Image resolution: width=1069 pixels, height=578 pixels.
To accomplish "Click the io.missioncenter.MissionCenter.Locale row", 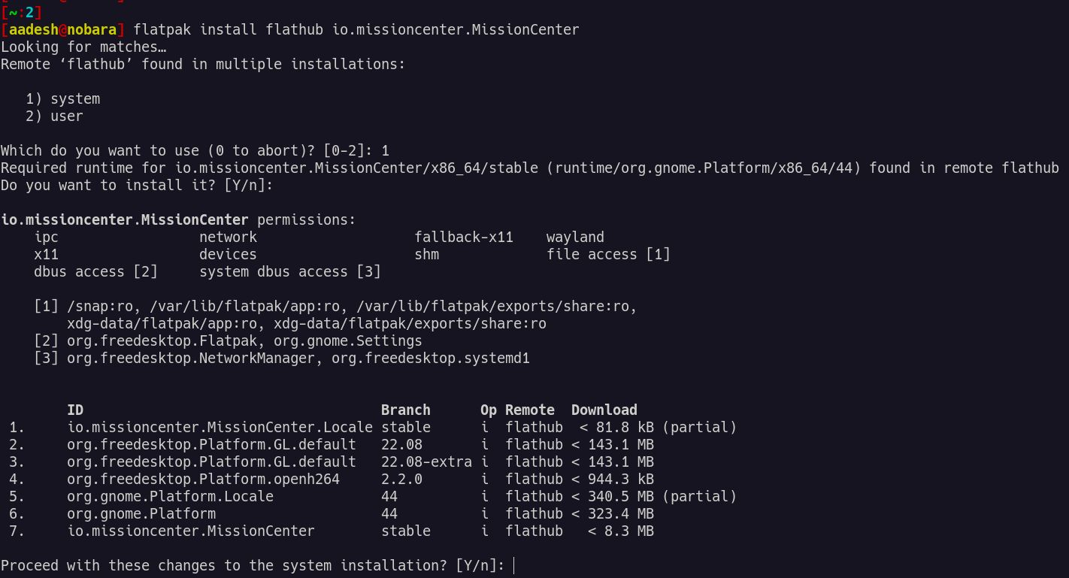I will 373,427.
